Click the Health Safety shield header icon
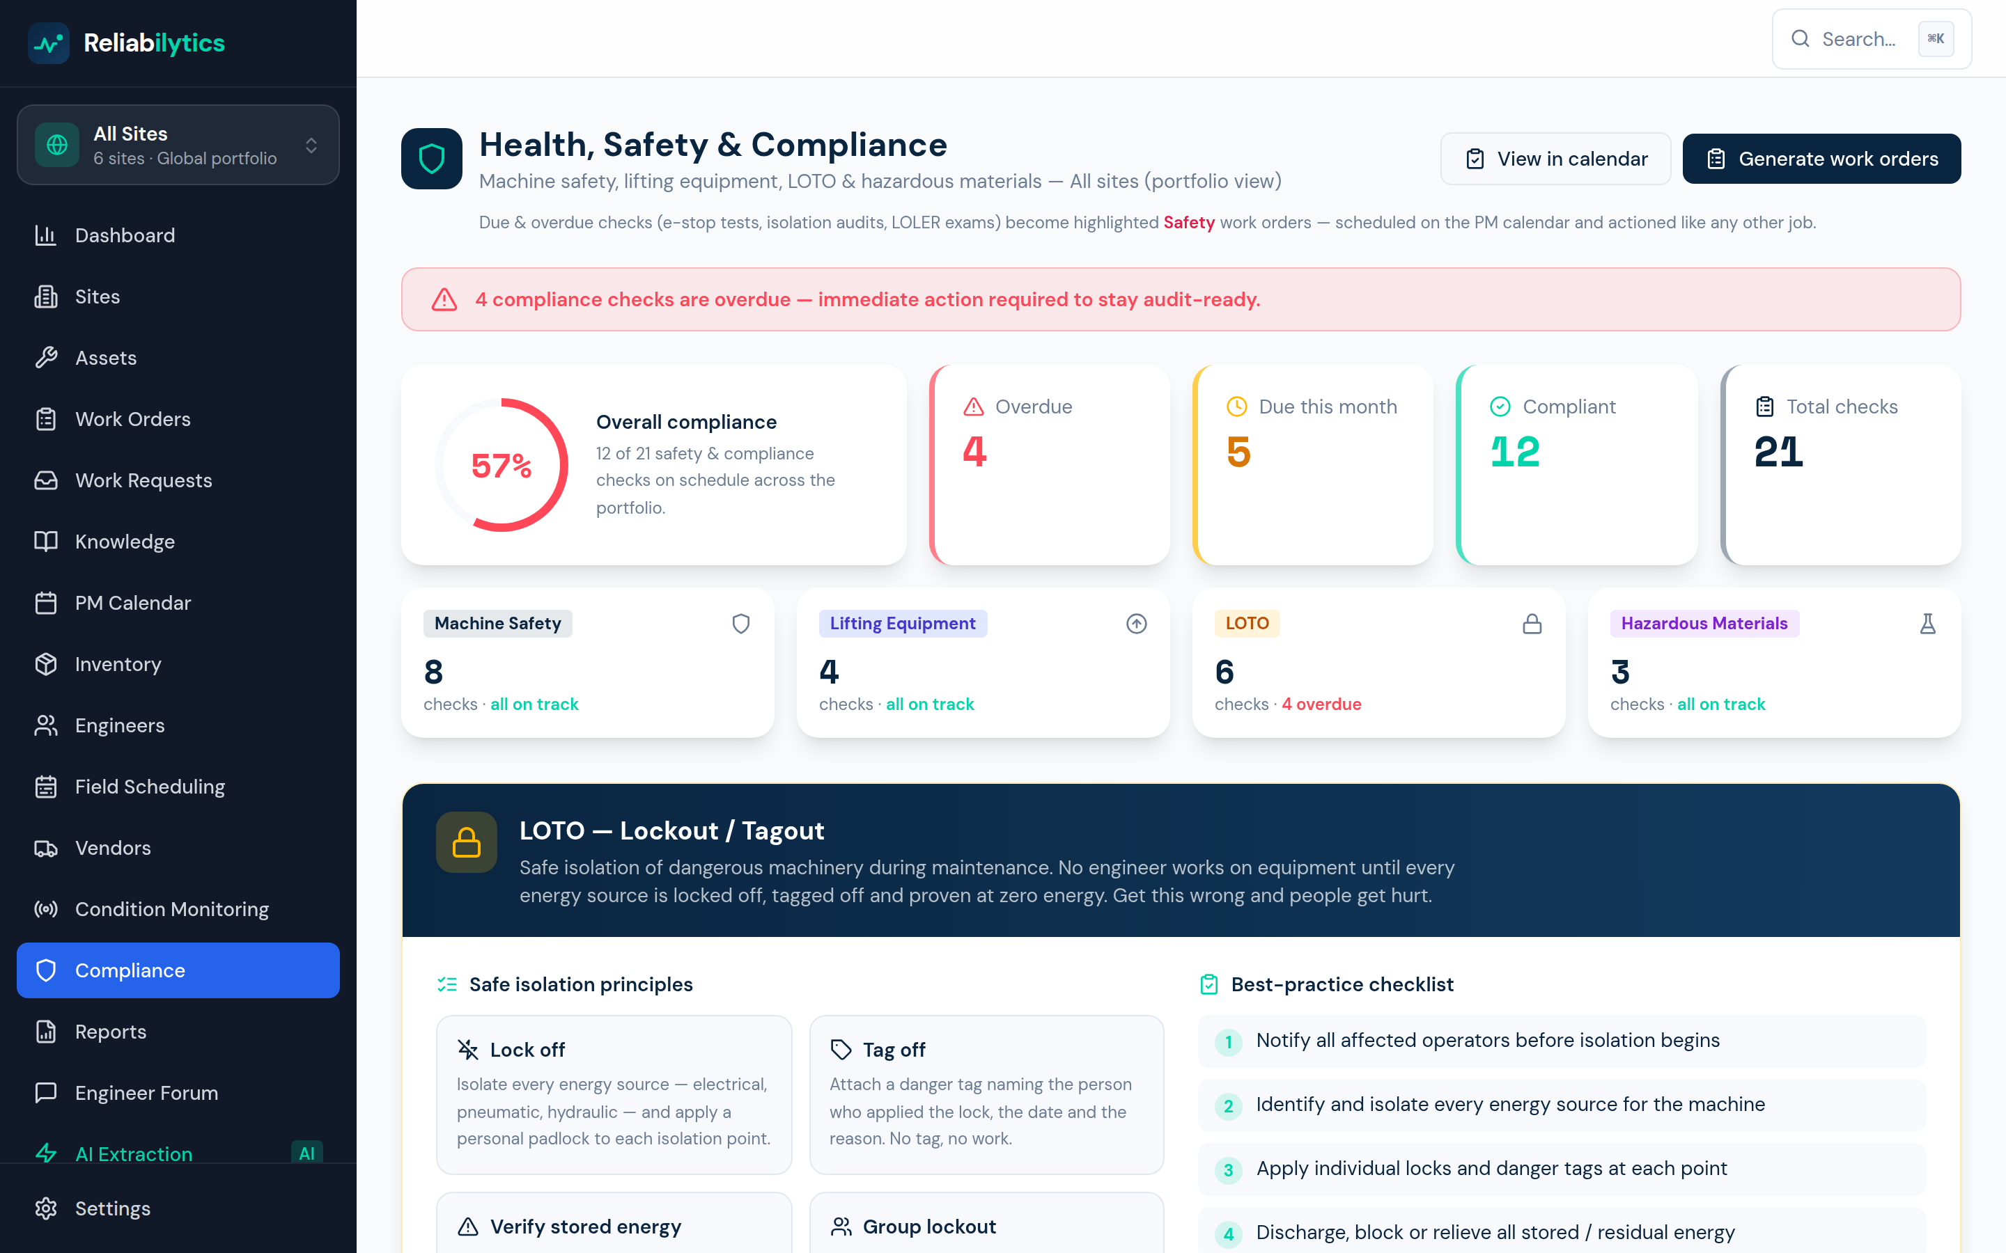Viewport: 2006px width, 1253px height. (x=432, y=159)
